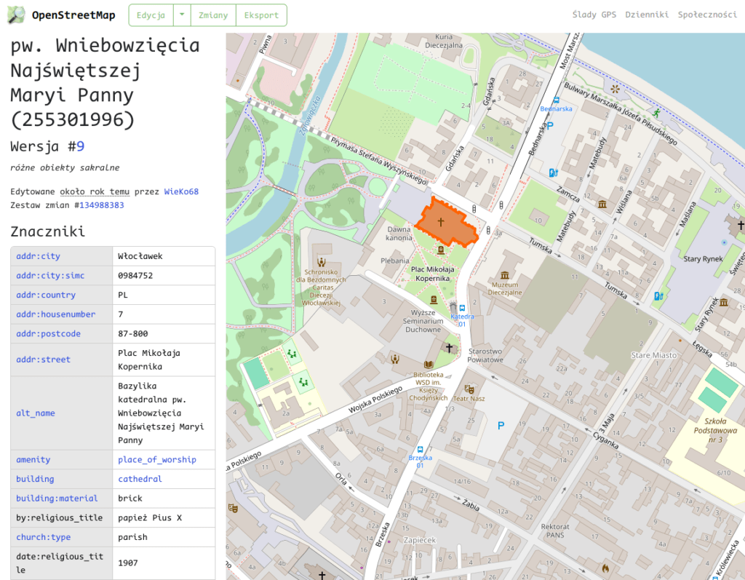
Task: Click the museum icon beside Zamcza street
Action: click(x=602, y=204)
